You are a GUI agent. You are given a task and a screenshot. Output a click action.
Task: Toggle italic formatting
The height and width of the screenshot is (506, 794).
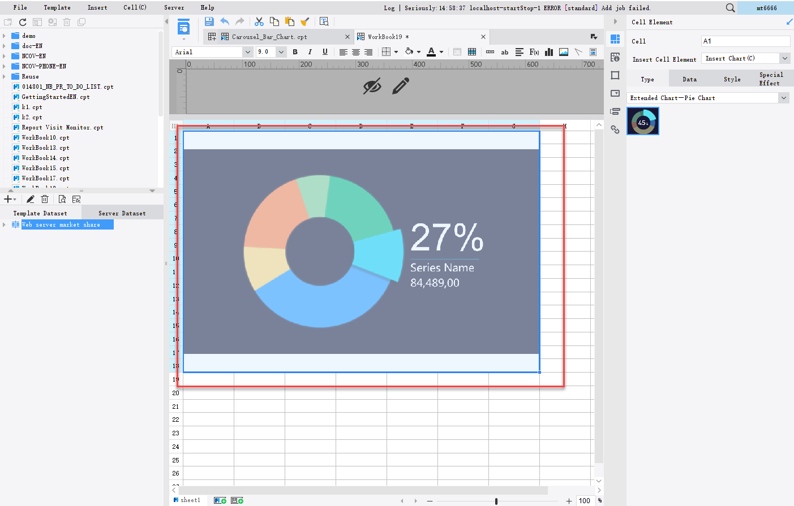[309, 51]
